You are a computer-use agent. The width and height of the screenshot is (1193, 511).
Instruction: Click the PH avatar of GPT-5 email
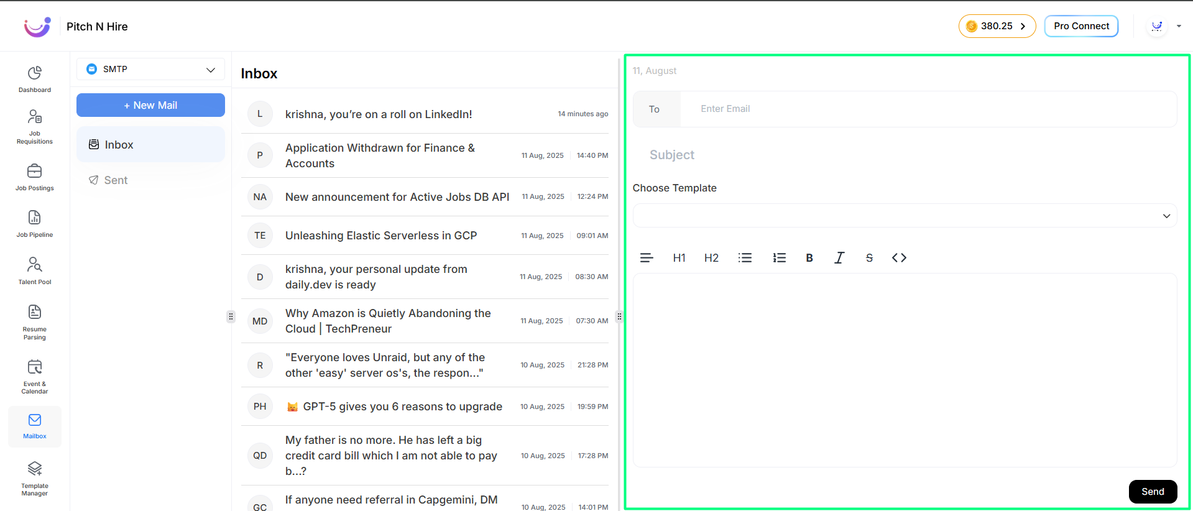tap(260, 406)
